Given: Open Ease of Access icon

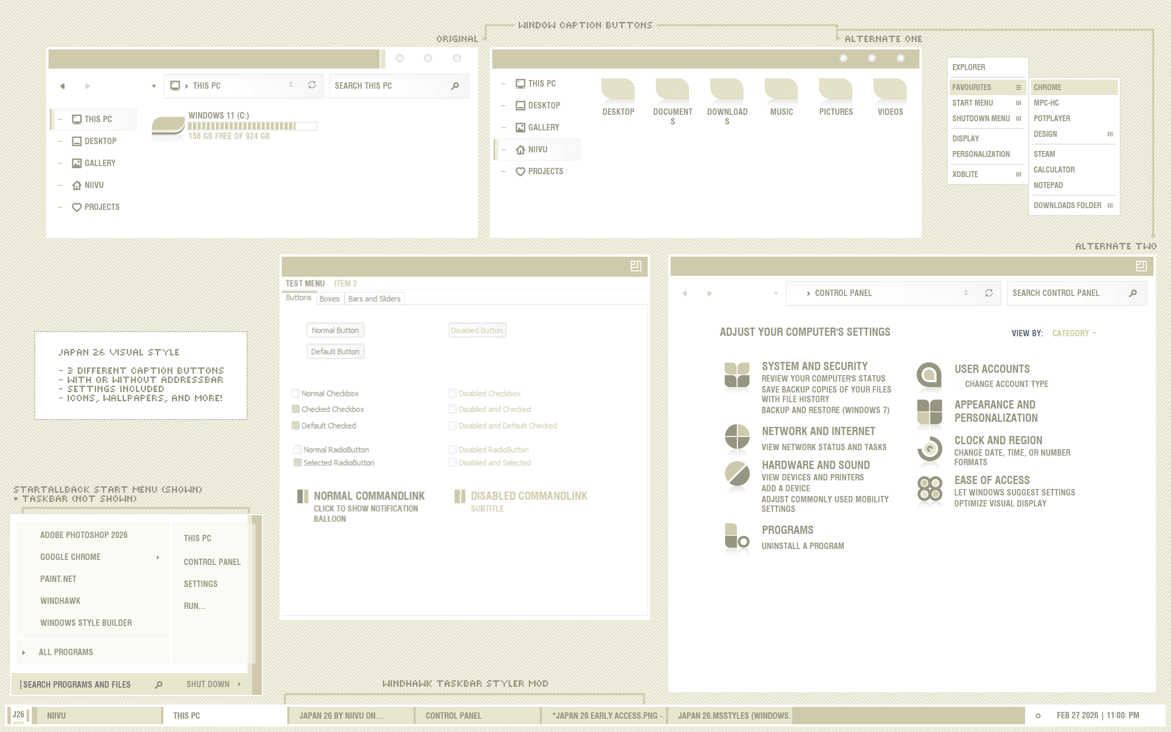Looking at the screenshot, I should [x=929, y=489].
